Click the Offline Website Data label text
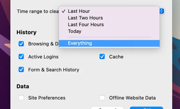The height and width of the screenshot is (109, 180). pyautogui.click(x=132, y=98)
